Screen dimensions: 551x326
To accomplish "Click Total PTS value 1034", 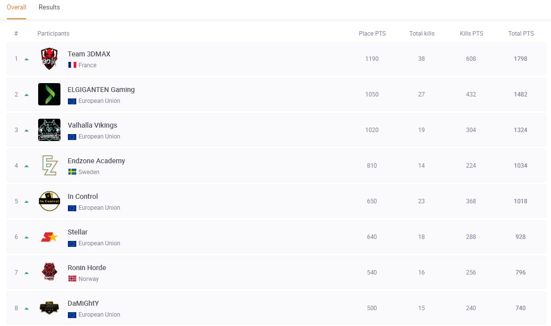I will tap(520, 165).
